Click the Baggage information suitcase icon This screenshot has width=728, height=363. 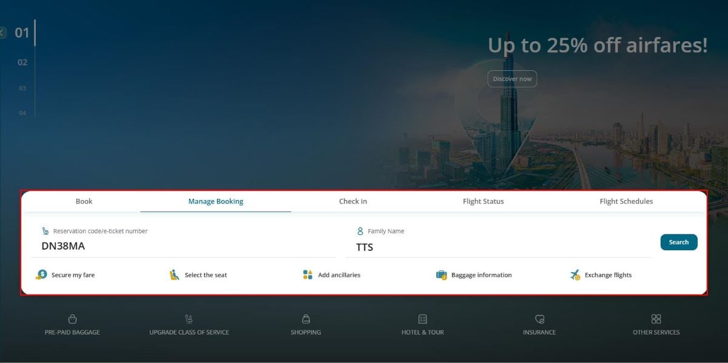pyautogui.click(x=441, y=275)
